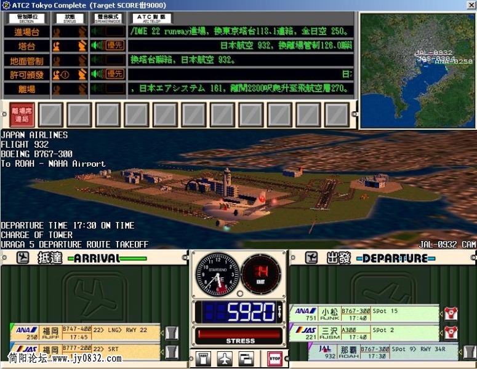
Task: Toggle the blank priority box in 地面管制 row
Action: pyautogui.click(x=115, y=60)
